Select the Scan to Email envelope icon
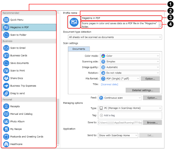 pos(6,48)
